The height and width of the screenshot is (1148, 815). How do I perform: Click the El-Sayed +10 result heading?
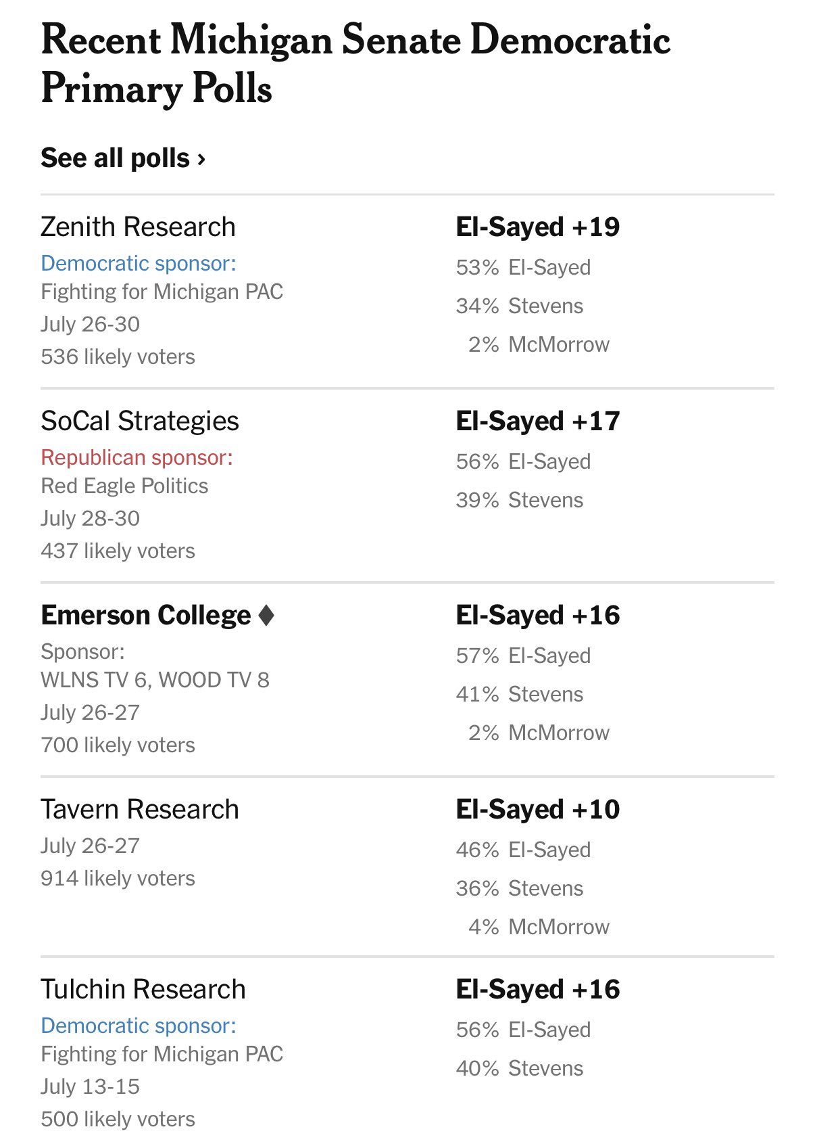(538, 809)
